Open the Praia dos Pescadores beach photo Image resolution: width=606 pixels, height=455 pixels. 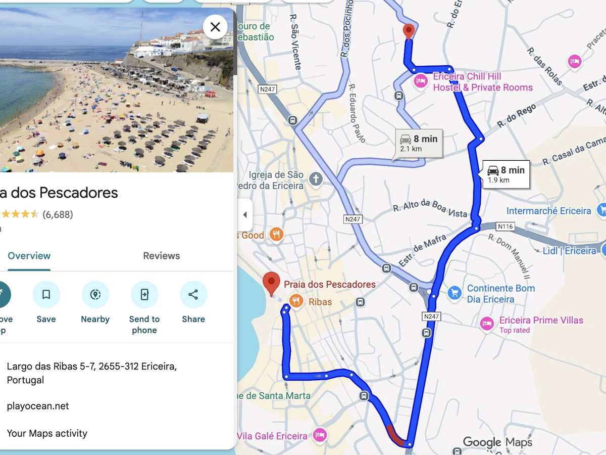click(x=117, y=90)
